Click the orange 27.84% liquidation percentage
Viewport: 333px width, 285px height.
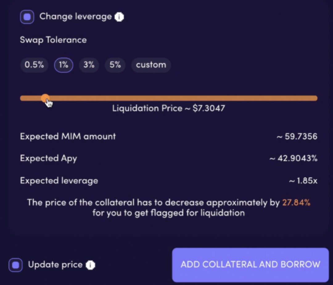296,203
